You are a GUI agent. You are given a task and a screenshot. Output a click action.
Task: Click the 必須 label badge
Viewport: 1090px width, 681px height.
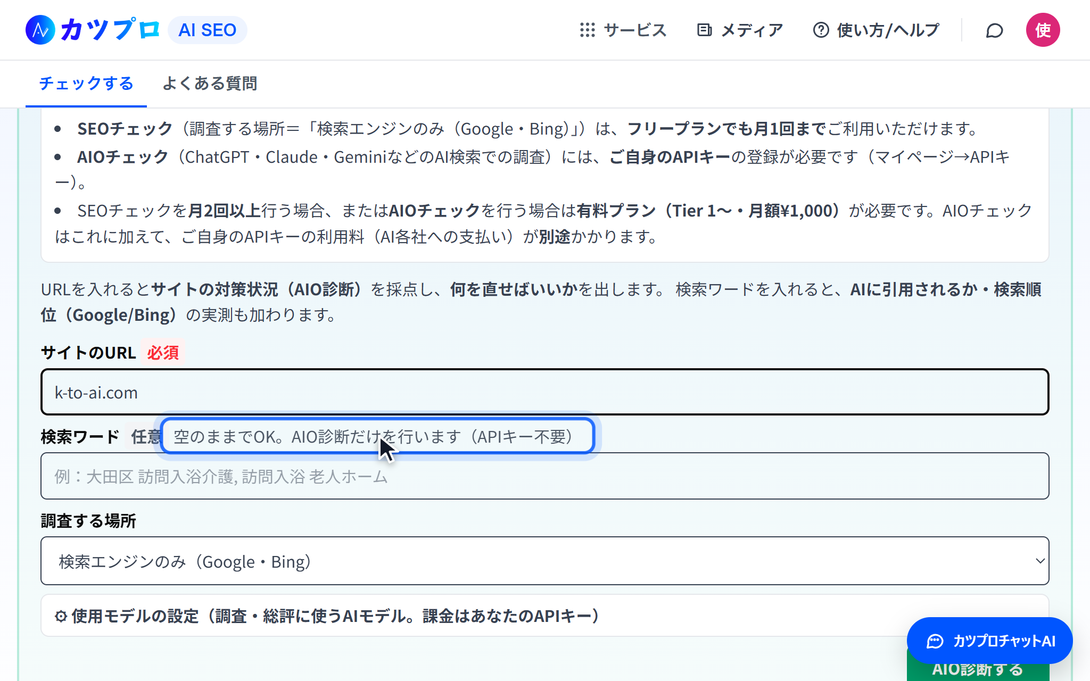click(163, 352)
